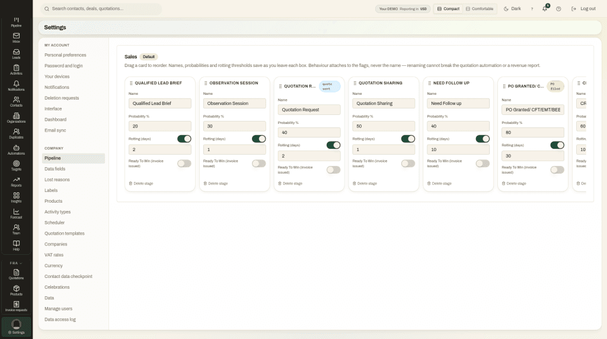Viewport: 607px width, 339px height.
Task: Open Data access log settings
Action: tap(60, 319)
